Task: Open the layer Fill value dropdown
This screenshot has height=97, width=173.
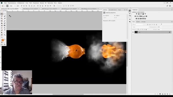Action: (x=159, y=29)
